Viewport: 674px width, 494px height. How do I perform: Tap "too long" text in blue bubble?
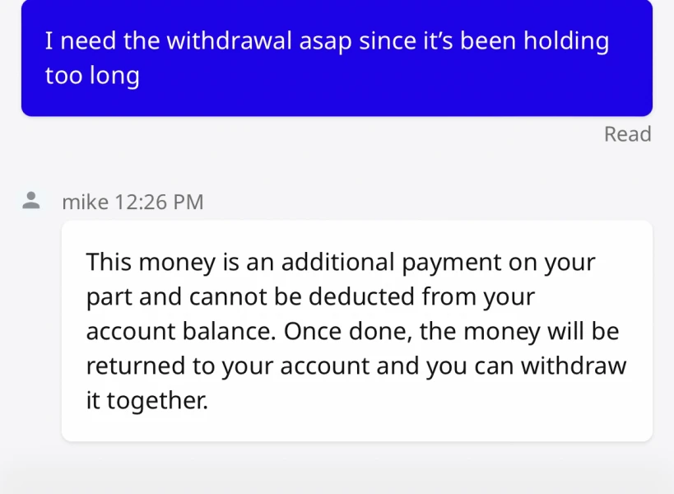click(92, 77)
